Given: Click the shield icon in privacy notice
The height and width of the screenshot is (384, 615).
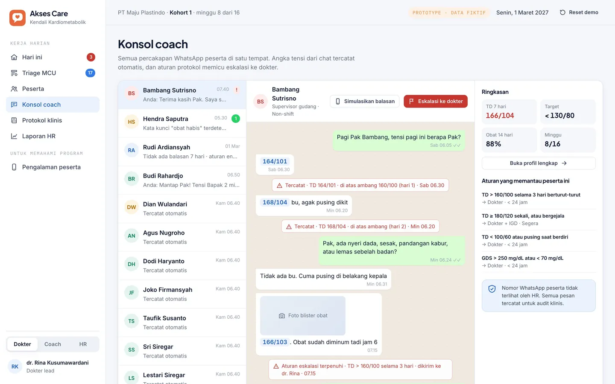Looking at the screenshot, I should pos(492,289).
